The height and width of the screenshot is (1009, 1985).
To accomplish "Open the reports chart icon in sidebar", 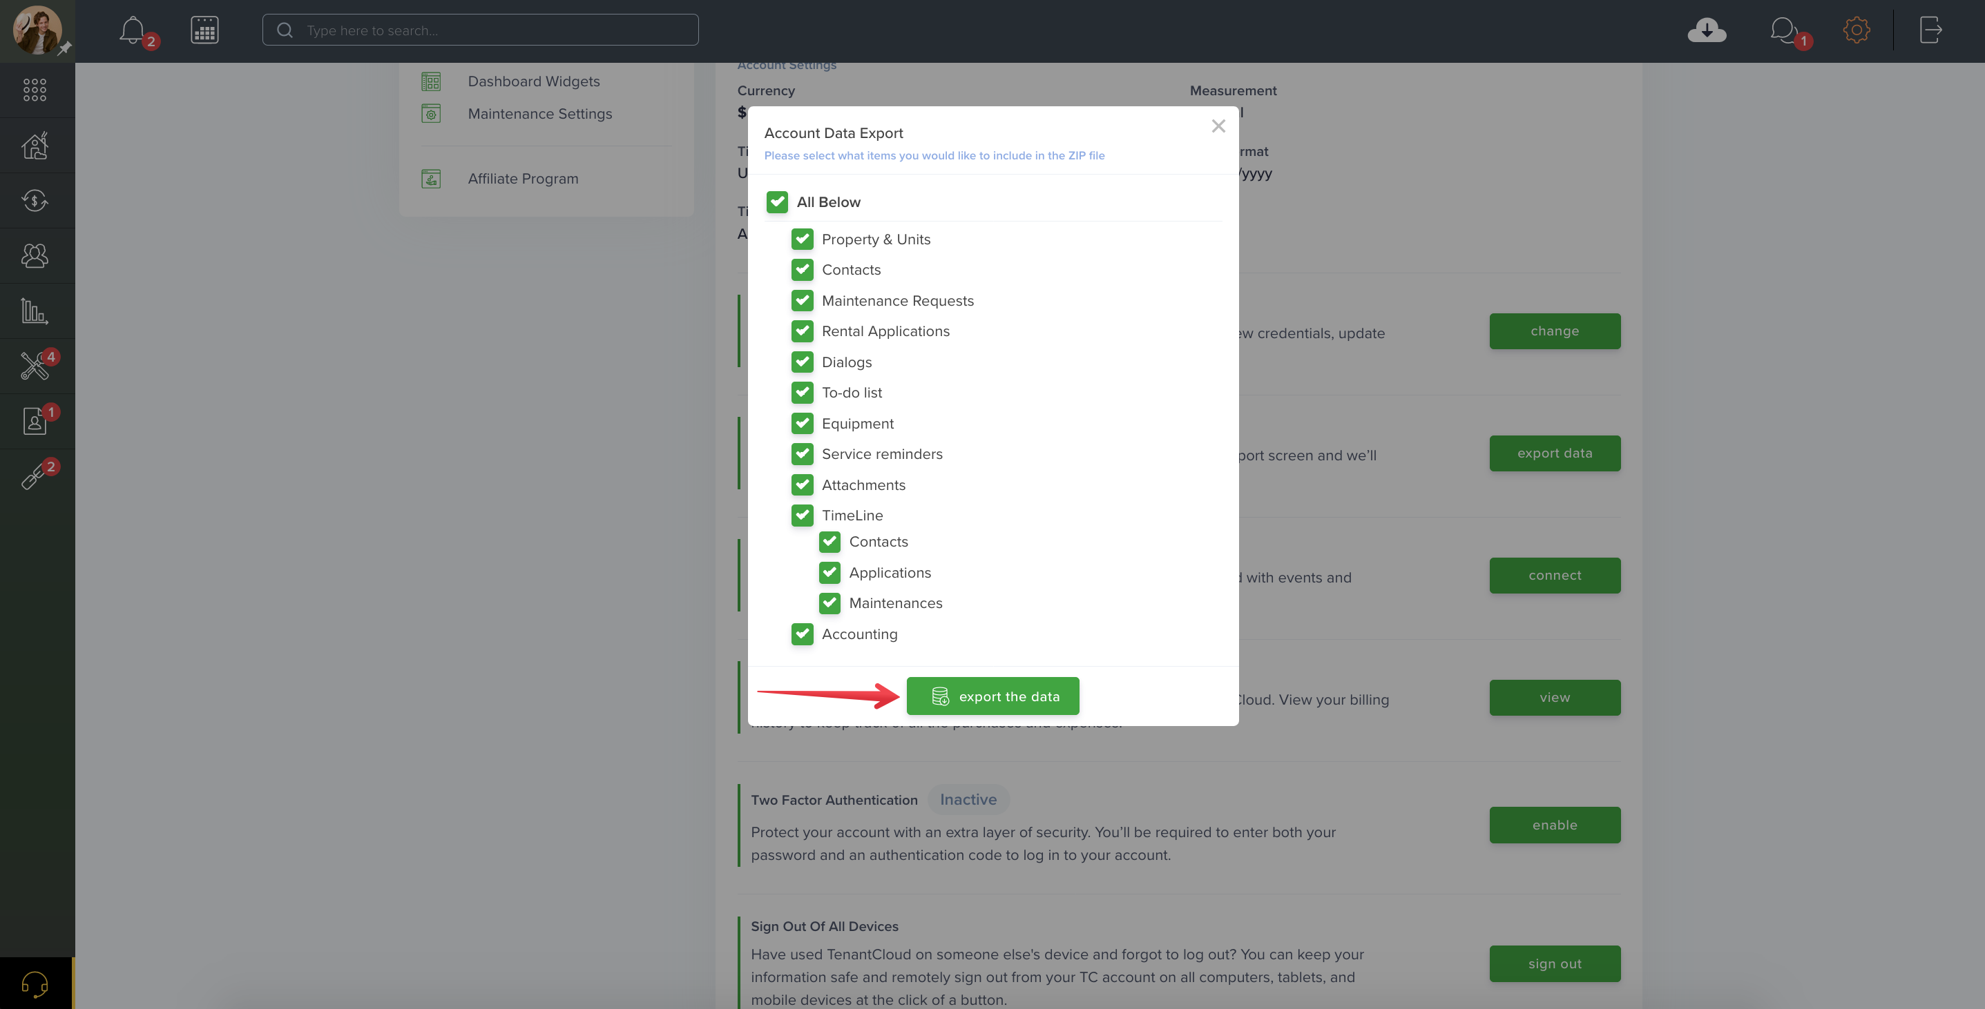I will point(35,311).
